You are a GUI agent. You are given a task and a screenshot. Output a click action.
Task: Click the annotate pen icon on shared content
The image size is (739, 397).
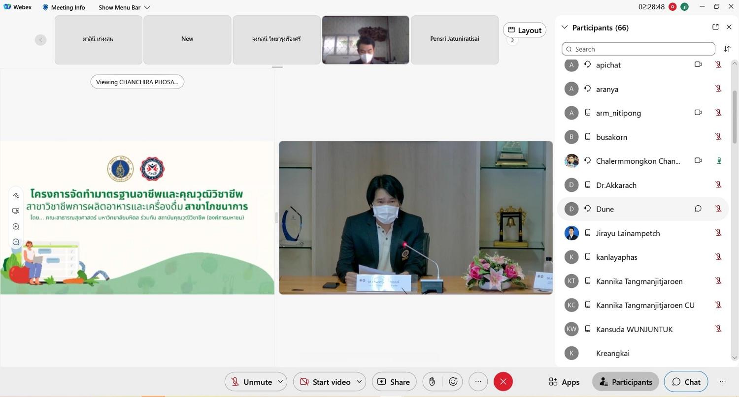16,195
